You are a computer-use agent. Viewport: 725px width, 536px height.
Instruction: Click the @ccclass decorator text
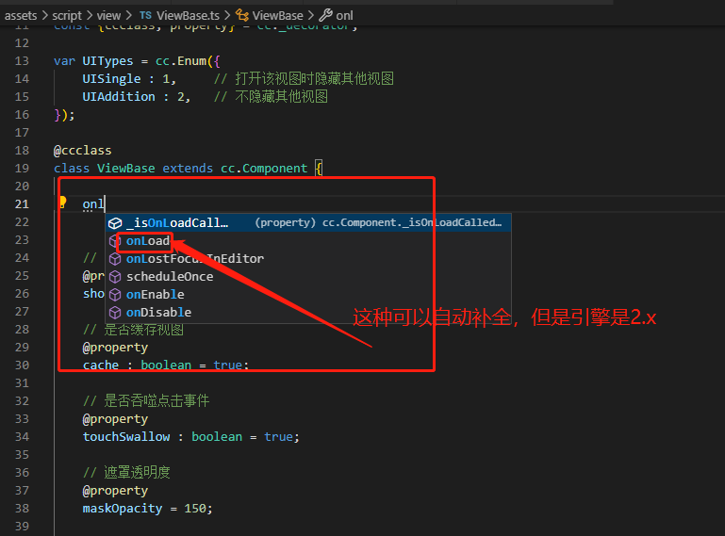(x=82, y=151)
